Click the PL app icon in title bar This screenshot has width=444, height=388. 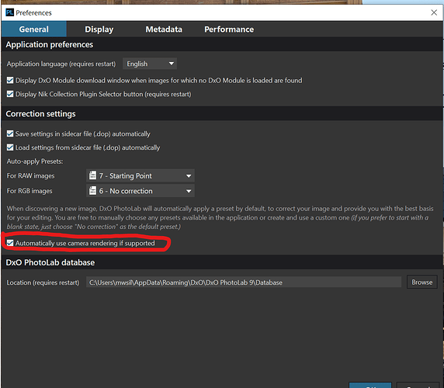pos(9,12)
